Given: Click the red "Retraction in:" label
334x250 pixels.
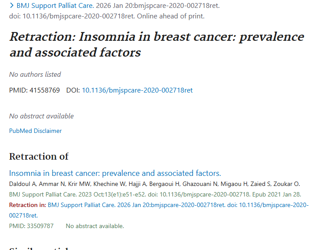Looking at the screenshot, I should [28, 205].
